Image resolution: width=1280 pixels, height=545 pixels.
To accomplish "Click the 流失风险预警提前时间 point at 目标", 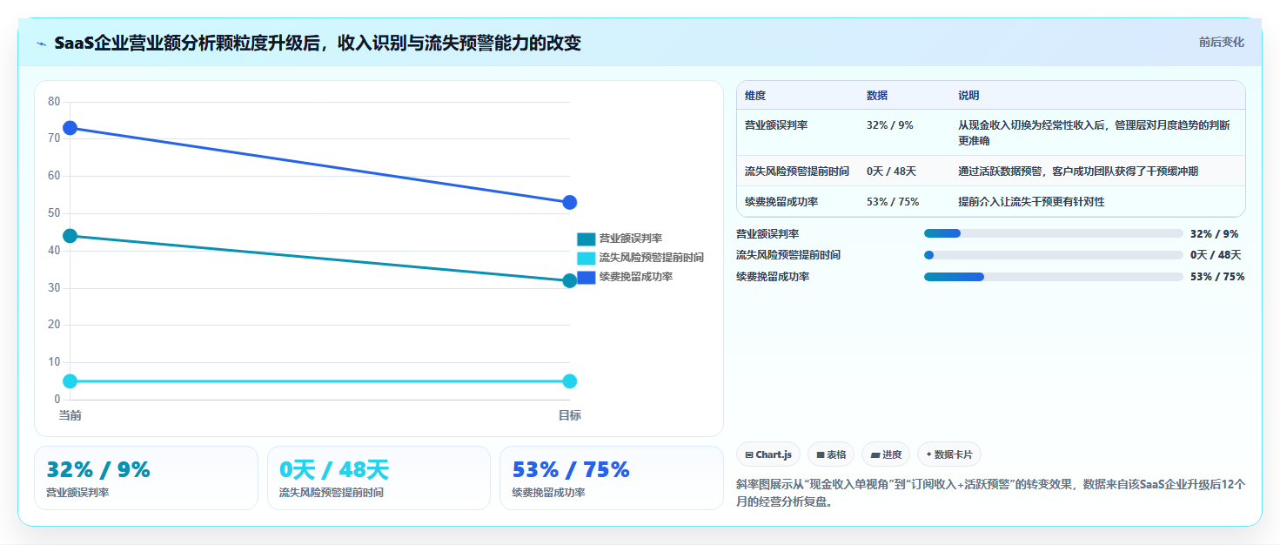I will pyautogui.click(x=570, y=381).
